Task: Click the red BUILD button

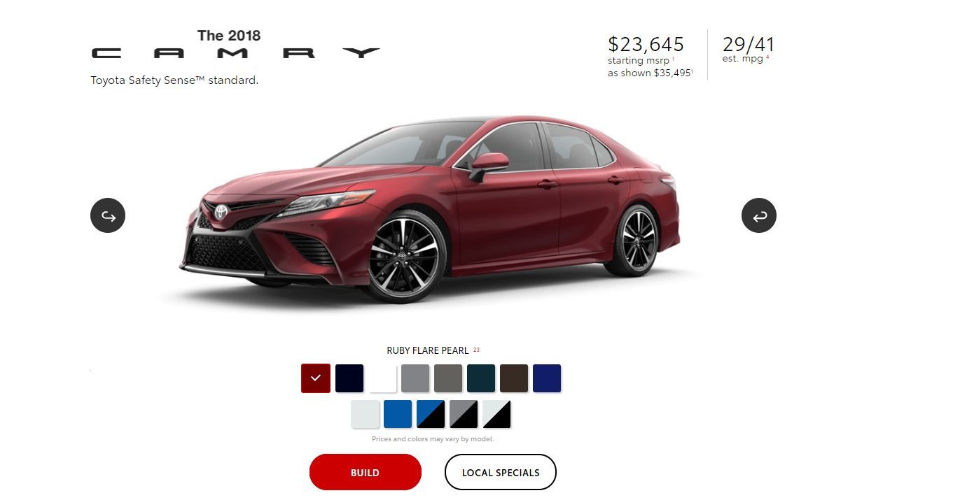Action: tap(366, 472)
